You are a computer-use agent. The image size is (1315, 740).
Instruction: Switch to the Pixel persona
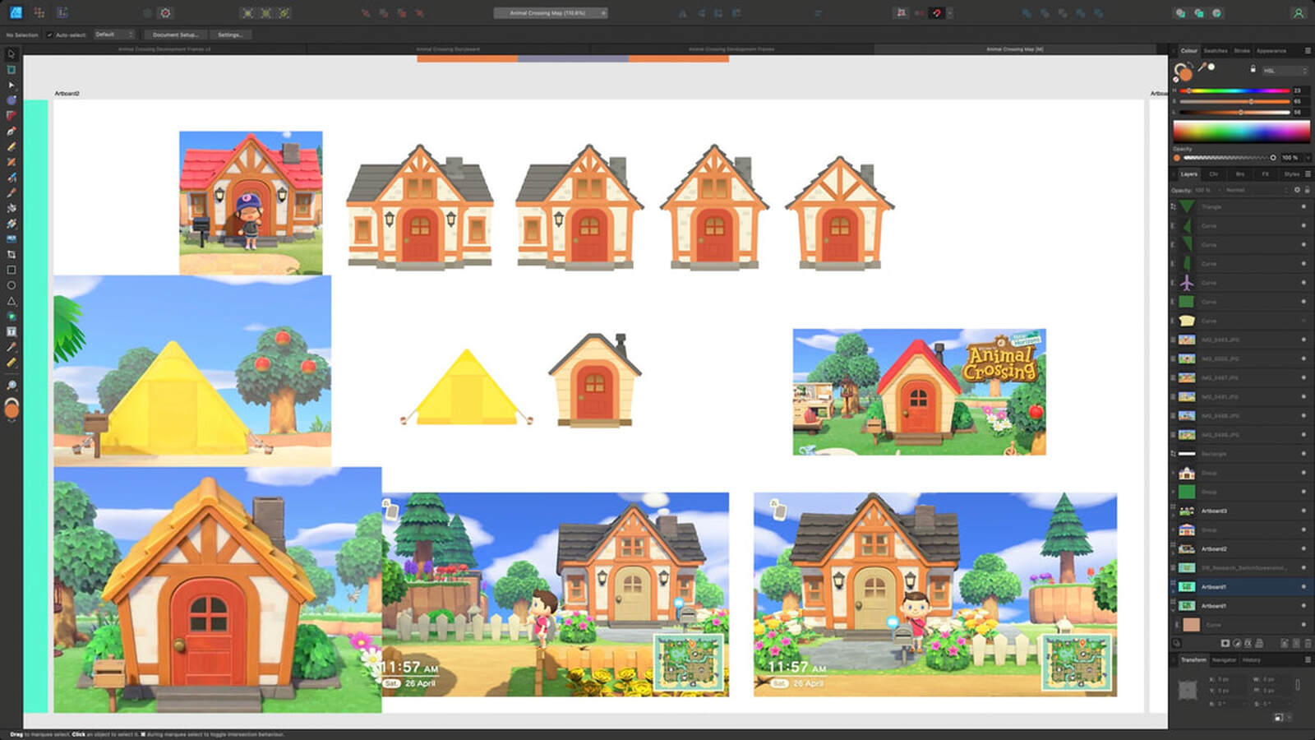tap(39, 12)
